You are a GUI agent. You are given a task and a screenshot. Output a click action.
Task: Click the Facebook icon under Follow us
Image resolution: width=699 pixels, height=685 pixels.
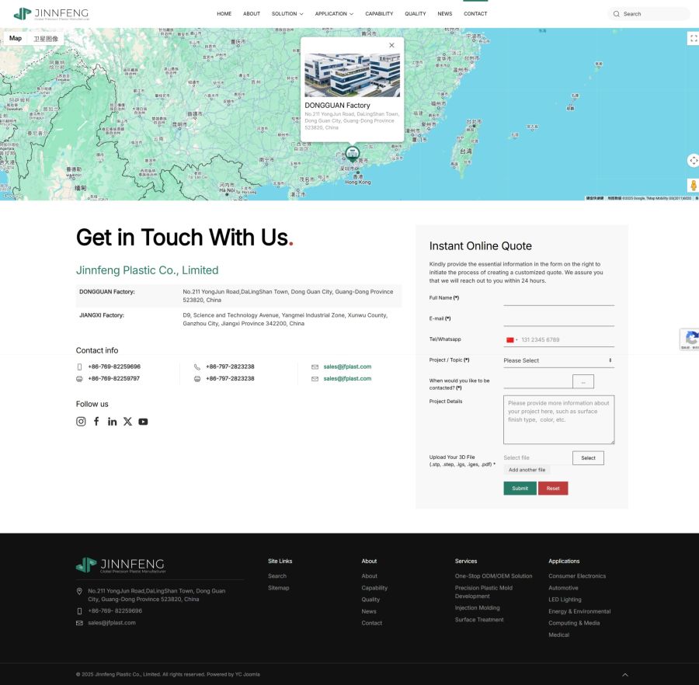point(96,422)
